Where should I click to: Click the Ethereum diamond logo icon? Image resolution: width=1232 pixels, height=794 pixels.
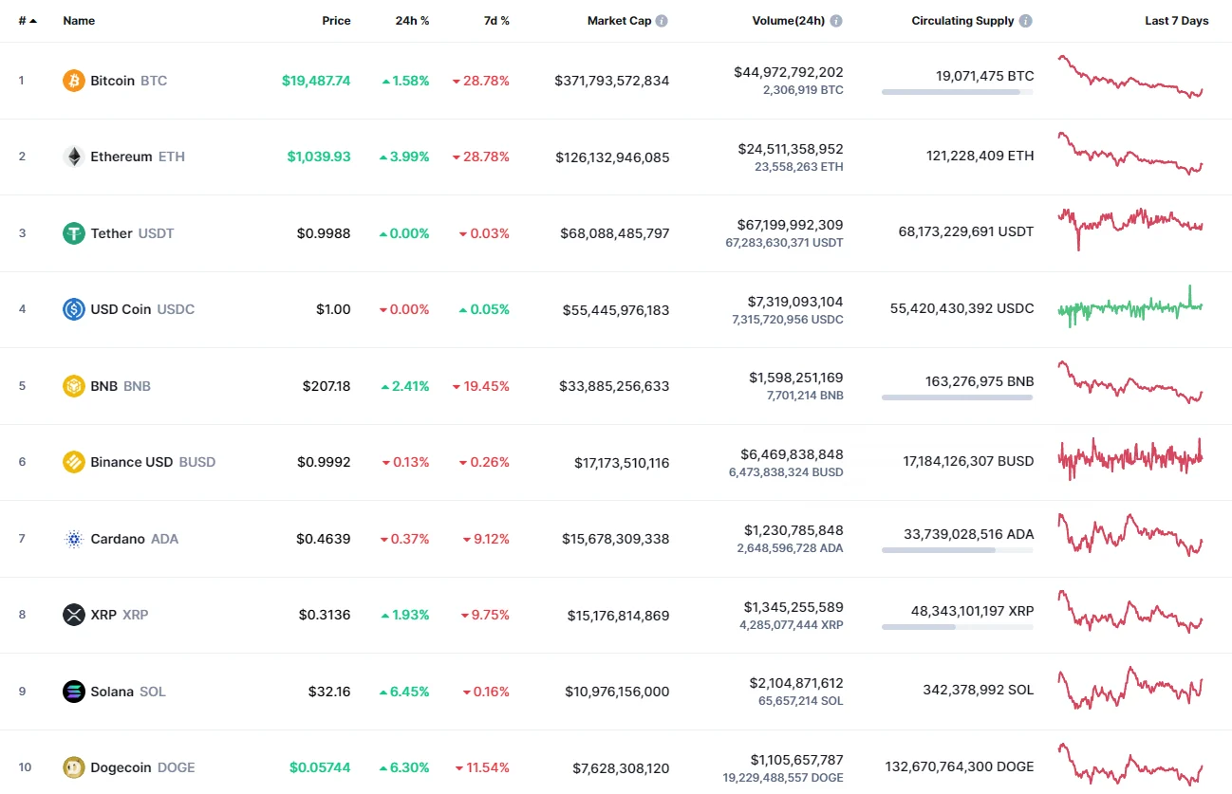click(74, 157)
